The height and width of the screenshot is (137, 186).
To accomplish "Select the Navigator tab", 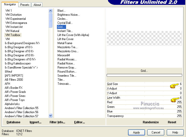I will (x=10, y=4).
